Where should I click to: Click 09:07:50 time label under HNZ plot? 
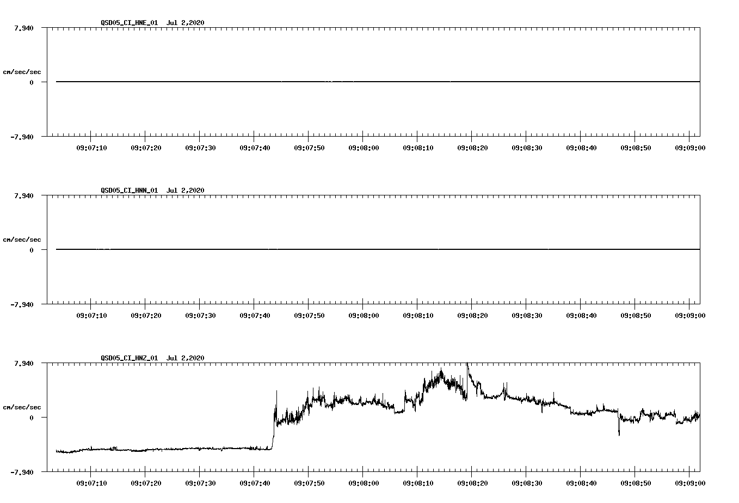coord(309,483)
